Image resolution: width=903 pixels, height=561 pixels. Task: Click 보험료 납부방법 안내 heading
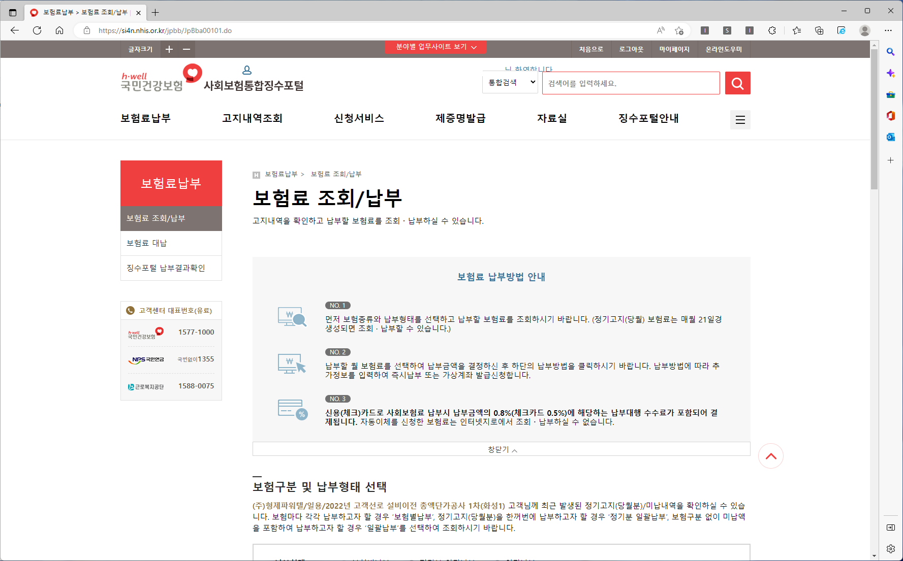pos(501,277)
